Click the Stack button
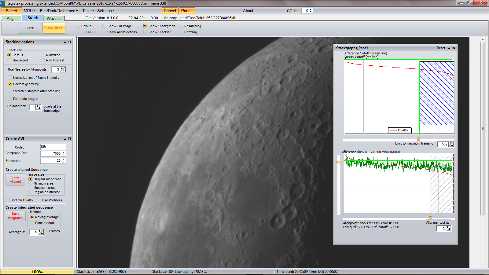Viewport: 489px width, 275px height. [x=29, y=28]
